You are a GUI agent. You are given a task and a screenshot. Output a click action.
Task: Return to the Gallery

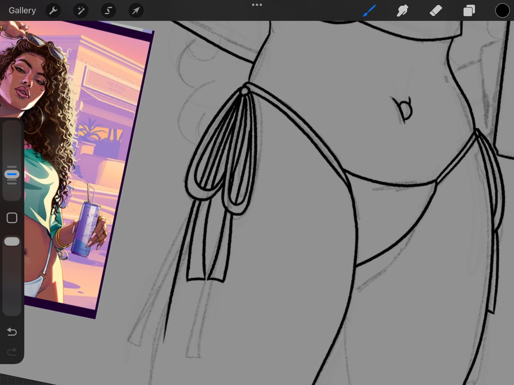(22, 11)
